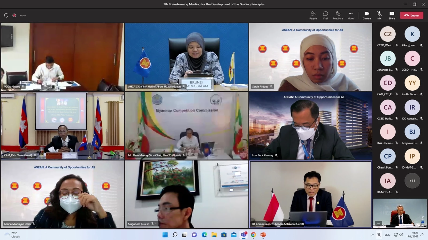This screenshot has height=240, width=428.
Task: Open Google Chrome from the taskbar
Action: click(253, 235)
